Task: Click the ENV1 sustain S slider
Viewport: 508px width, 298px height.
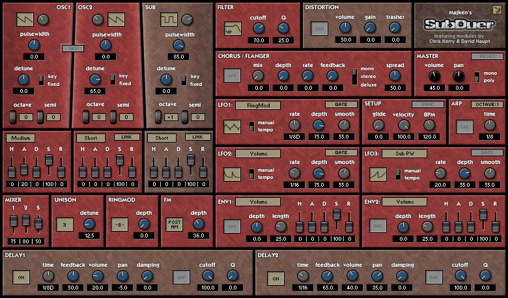Action: [x=337, y=214]
